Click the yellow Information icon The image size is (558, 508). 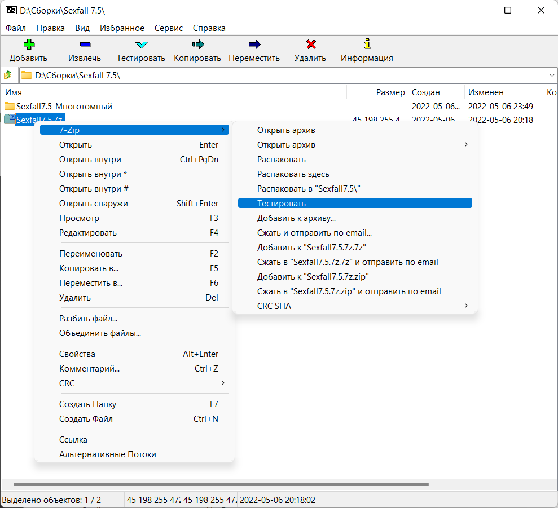pyautogui.click(x=367, y=45)
